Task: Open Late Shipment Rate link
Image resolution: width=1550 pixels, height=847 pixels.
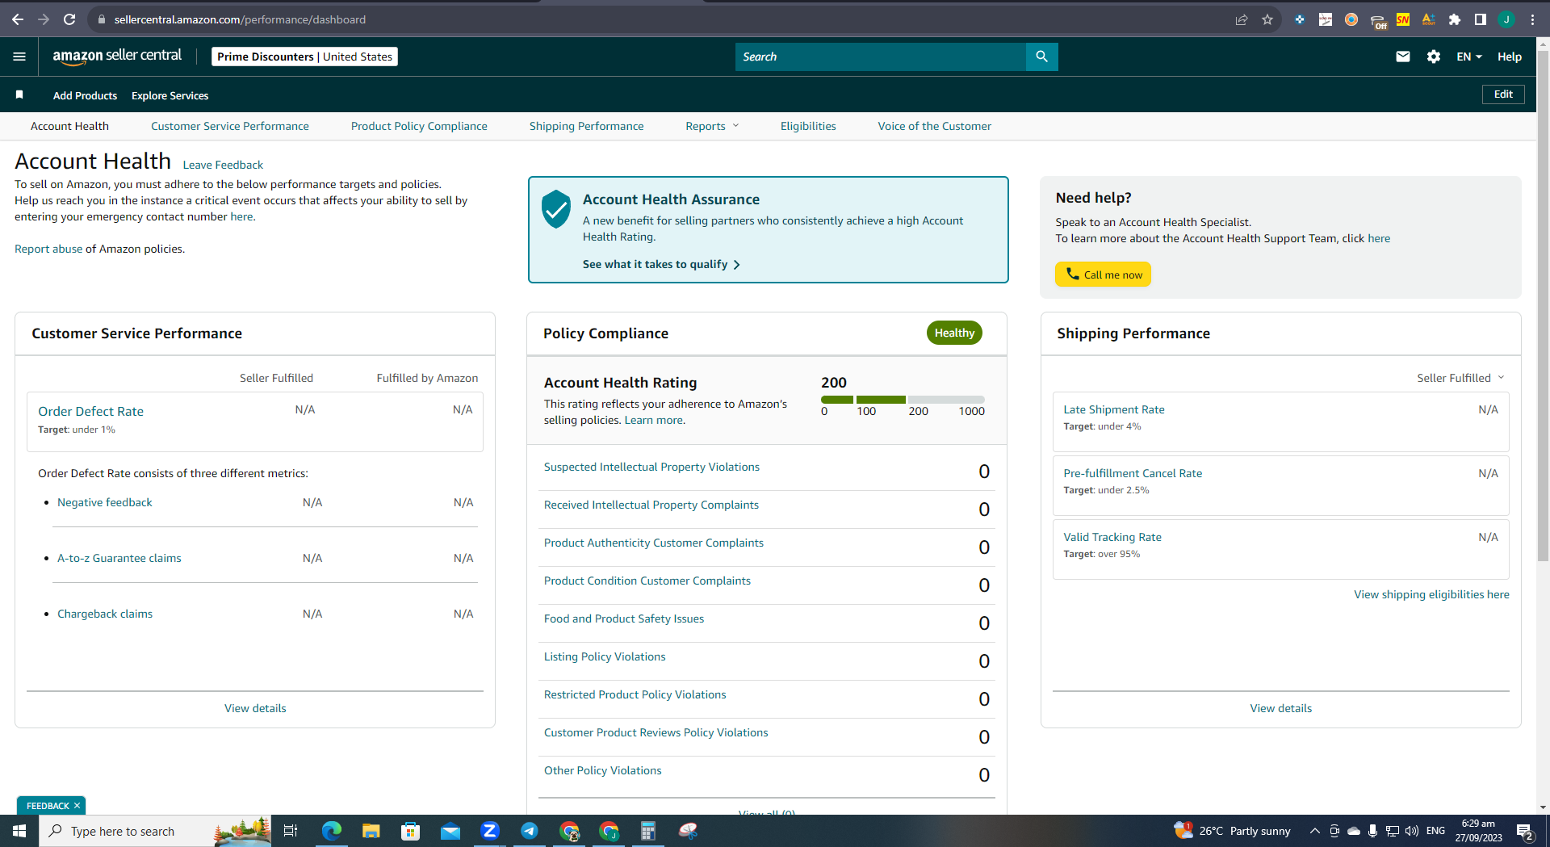Action: [1114, 409]
